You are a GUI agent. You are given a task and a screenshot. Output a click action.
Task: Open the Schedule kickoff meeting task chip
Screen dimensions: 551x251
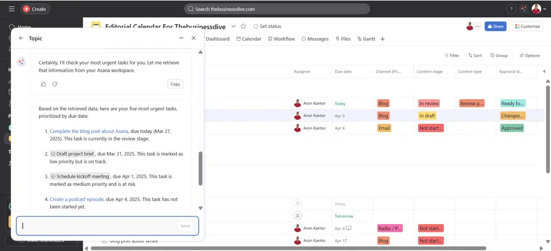point(80,176)
